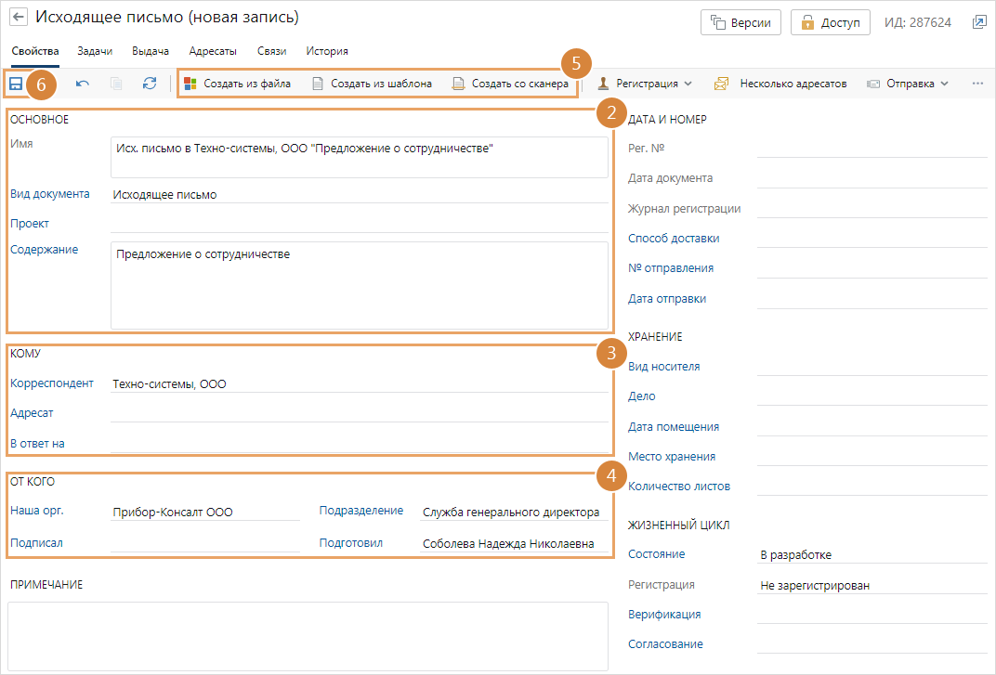Click the copy icon in toolbar
The image size is (996, 675).
coord(116,84)
